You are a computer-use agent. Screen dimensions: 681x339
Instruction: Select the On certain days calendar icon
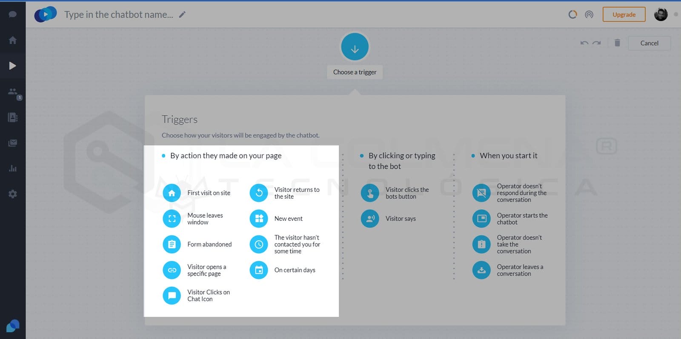tap(259, 270)
